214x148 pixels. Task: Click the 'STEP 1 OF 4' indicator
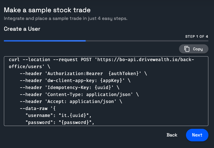(196, 36)
